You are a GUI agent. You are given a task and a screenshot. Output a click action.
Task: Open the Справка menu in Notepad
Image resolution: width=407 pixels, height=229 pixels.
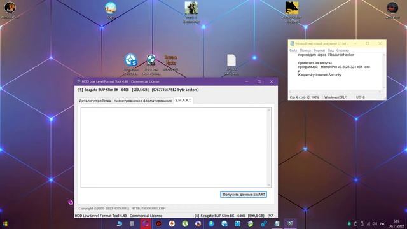tap(343, 50)
